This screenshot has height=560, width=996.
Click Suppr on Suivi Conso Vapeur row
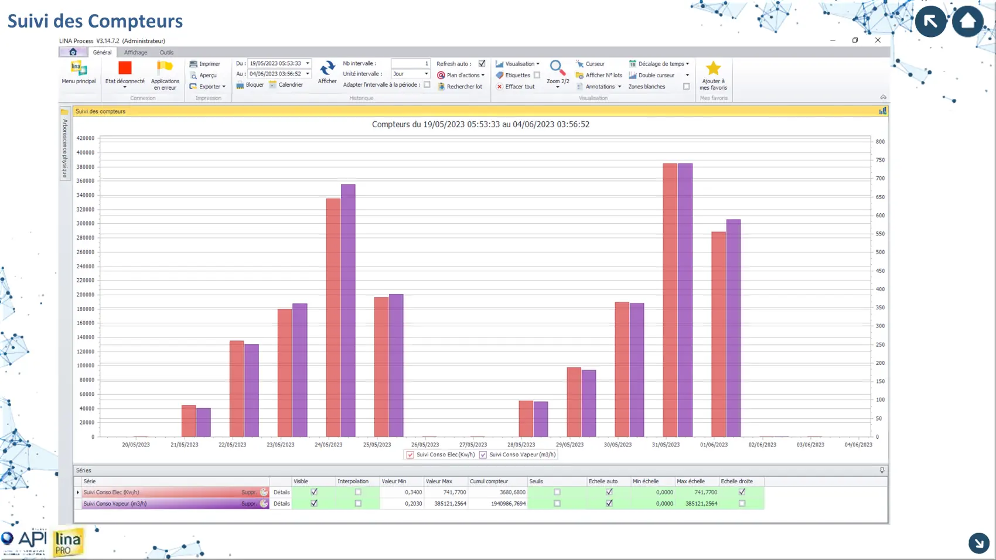click(248, 504)
